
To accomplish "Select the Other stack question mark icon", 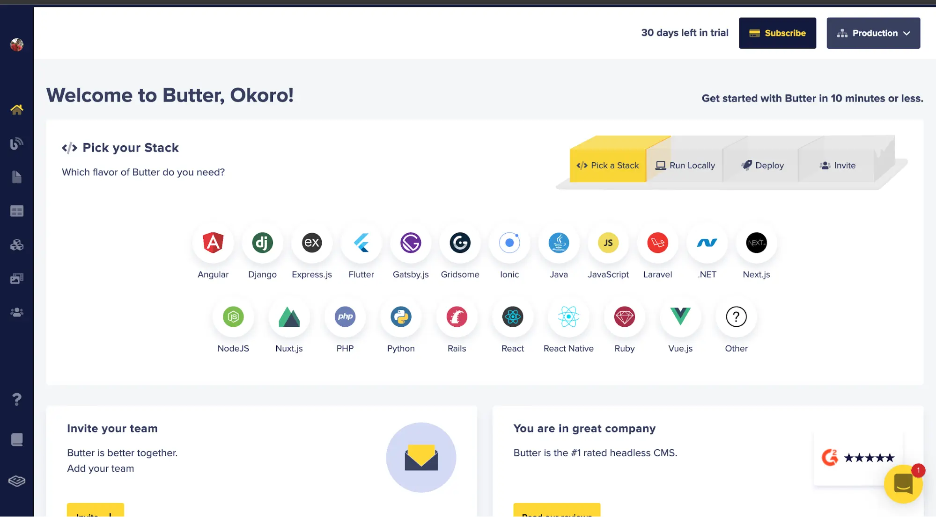I will 736,316.
